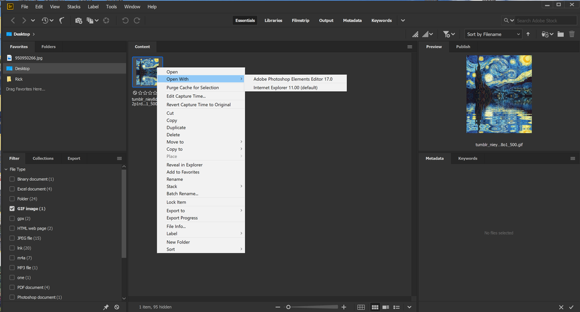This screenshot has width=580, height=312.
Task: Open the Keywords panel tab
Action: pos(467,158)
